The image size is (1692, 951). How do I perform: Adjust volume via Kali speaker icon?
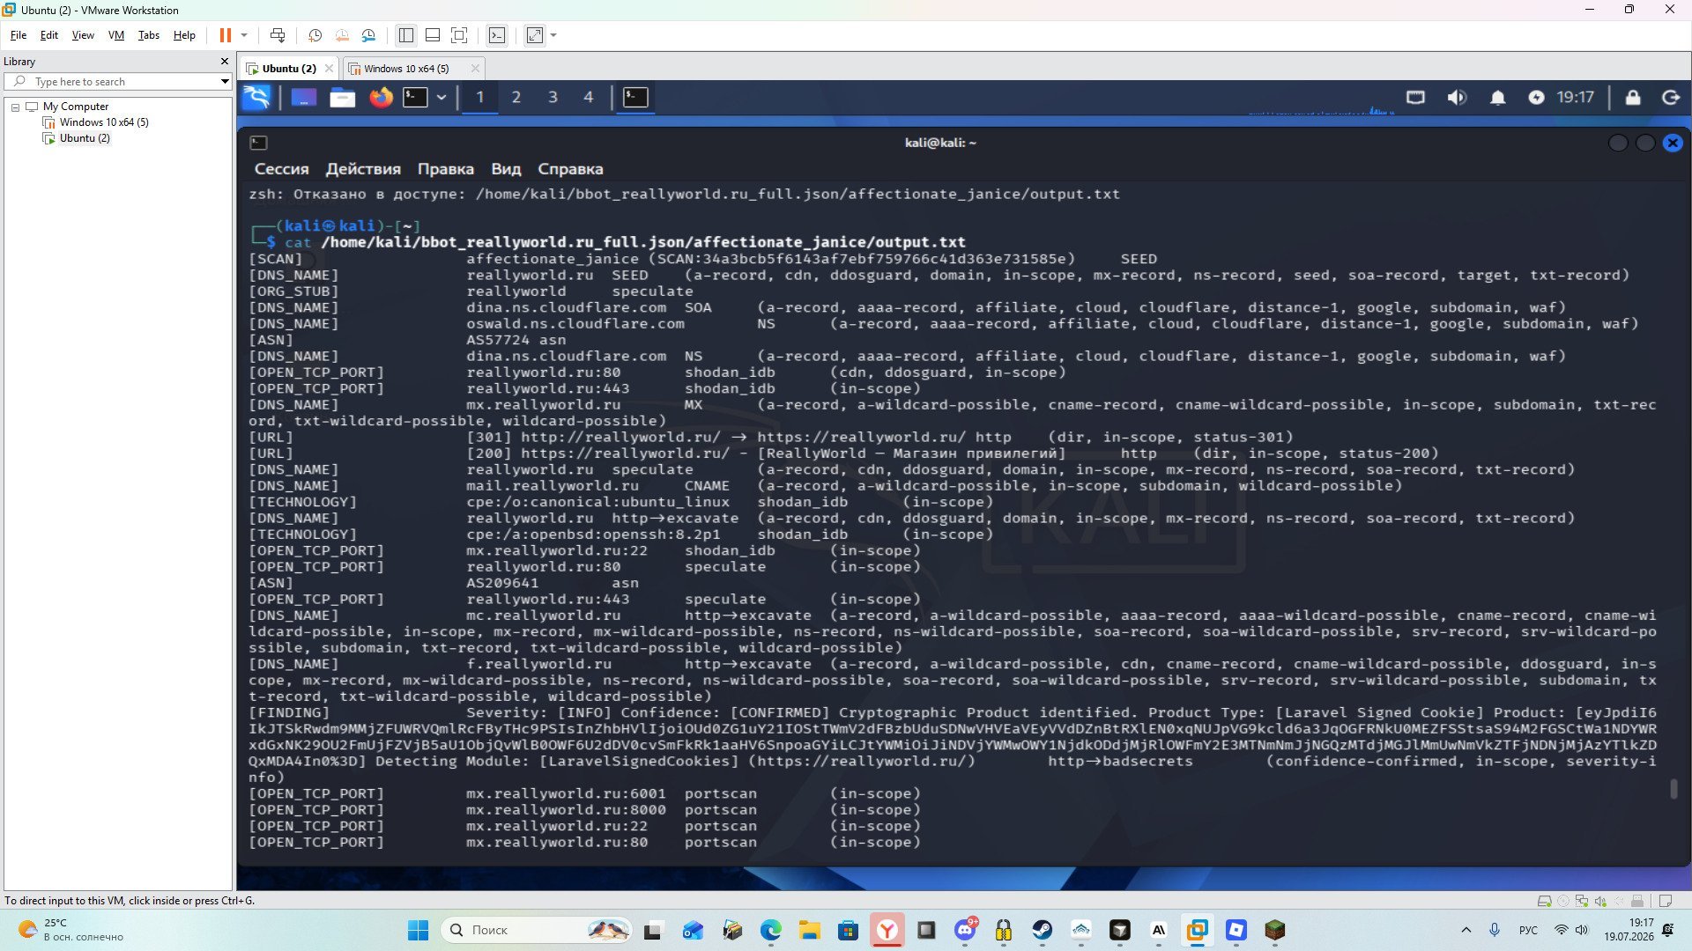1457,98
